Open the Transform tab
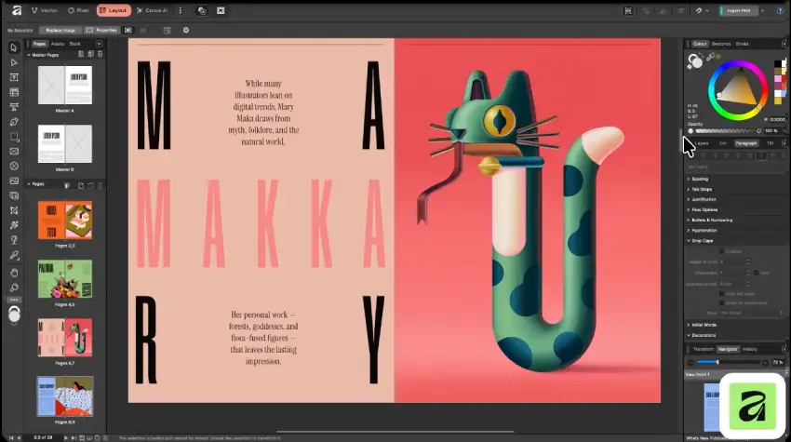 tap(704, 349)
